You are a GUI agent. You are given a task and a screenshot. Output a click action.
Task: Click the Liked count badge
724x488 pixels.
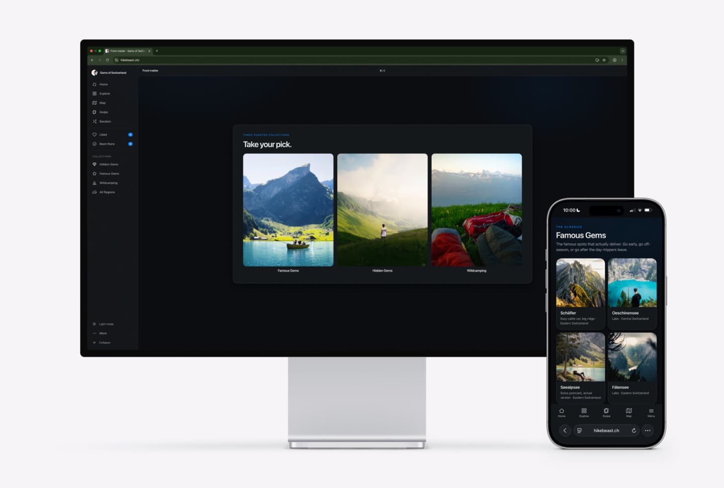coord(130,135)
